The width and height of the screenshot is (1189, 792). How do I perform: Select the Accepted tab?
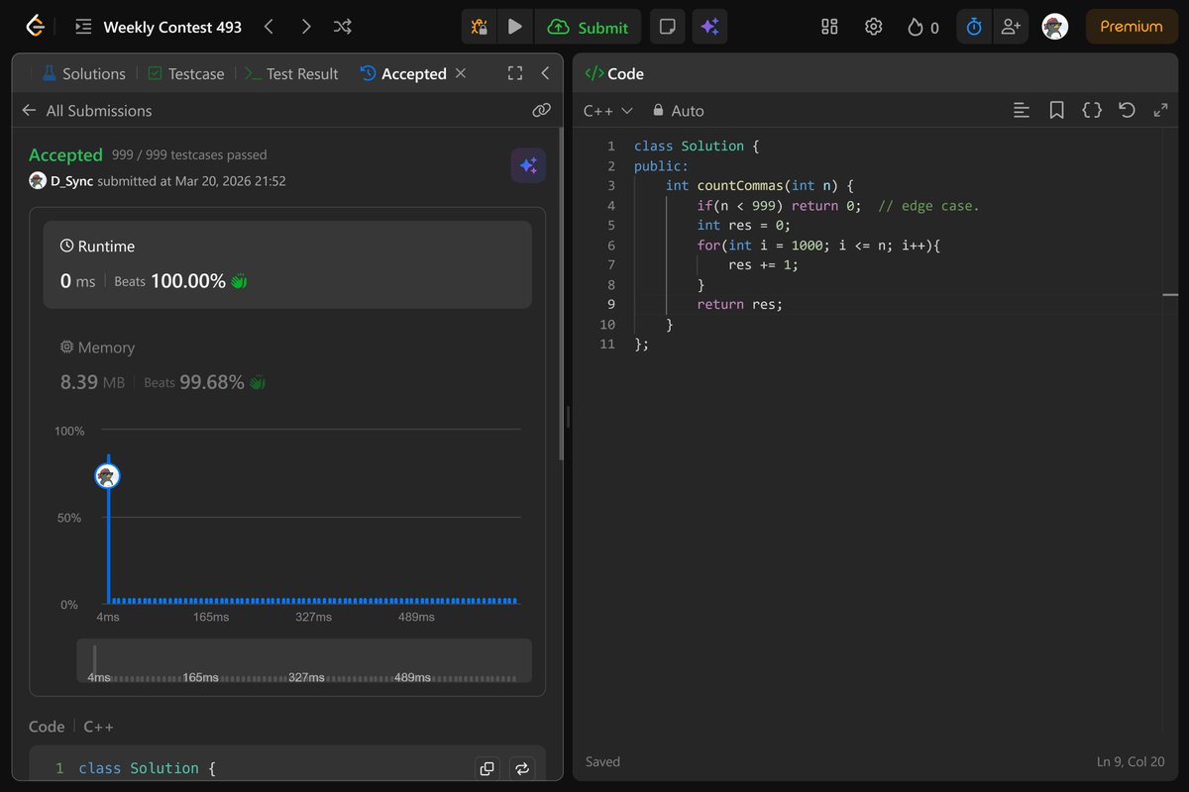coord(402,73)
